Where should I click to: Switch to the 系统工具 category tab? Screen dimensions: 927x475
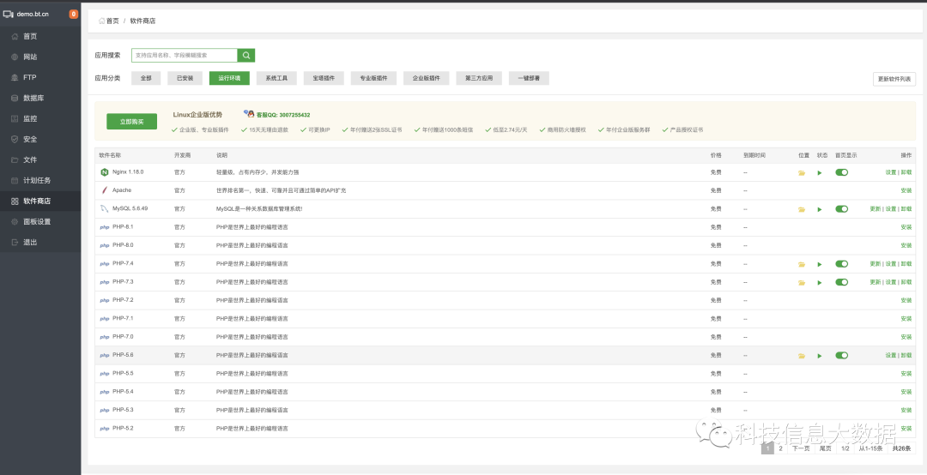point(276,78)
